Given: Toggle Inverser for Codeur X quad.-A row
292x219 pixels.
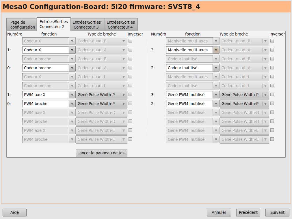Looking at the screenshot, I should click(x=130, y=50).
